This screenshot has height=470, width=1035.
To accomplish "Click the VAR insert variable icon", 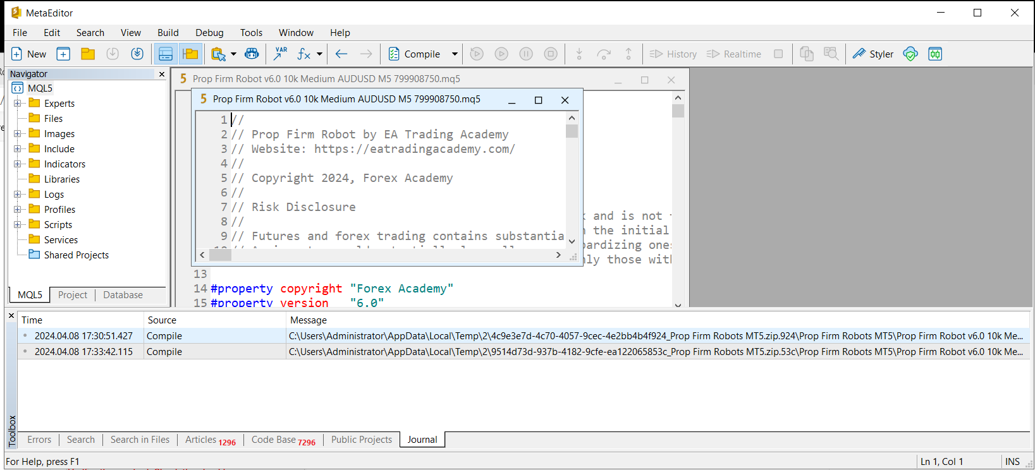I will (280, 54).
